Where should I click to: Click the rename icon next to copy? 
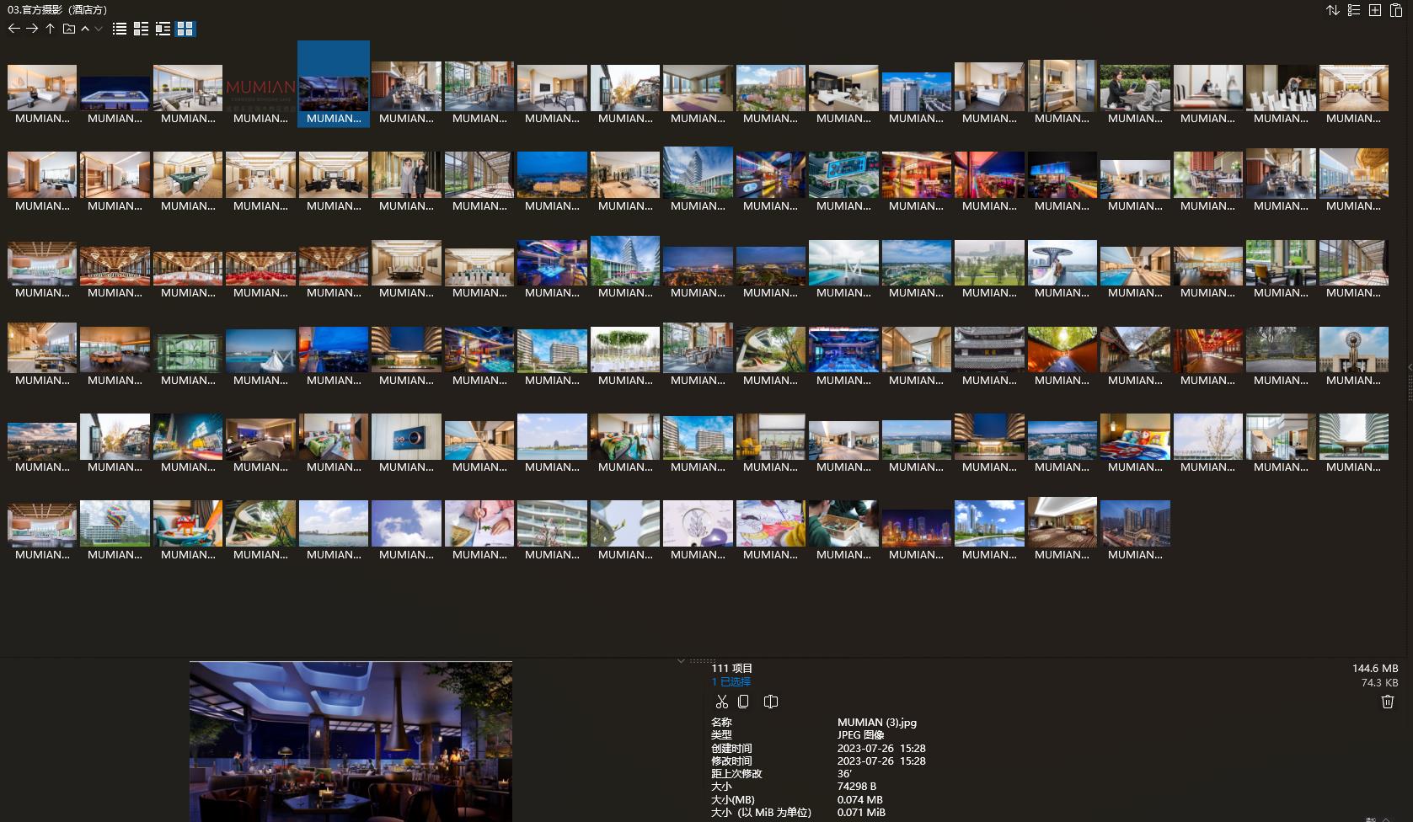click(770, 702)
